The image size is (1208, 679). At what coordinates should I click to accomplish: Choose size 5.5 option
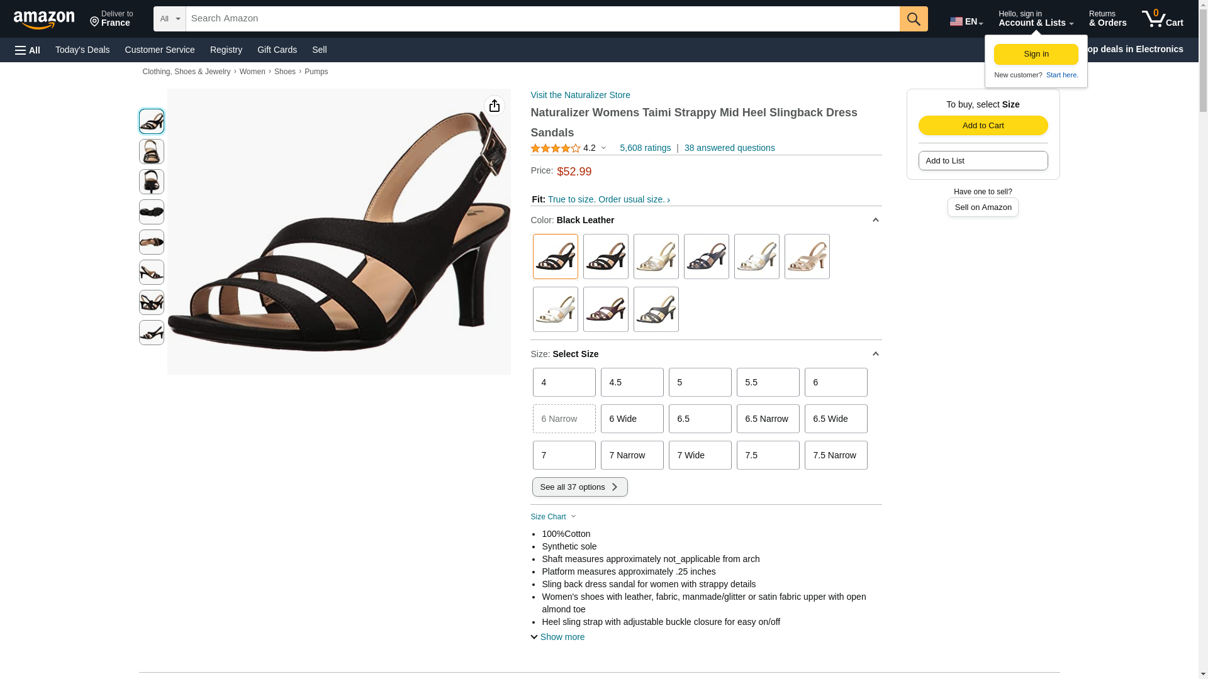(768, 382)
